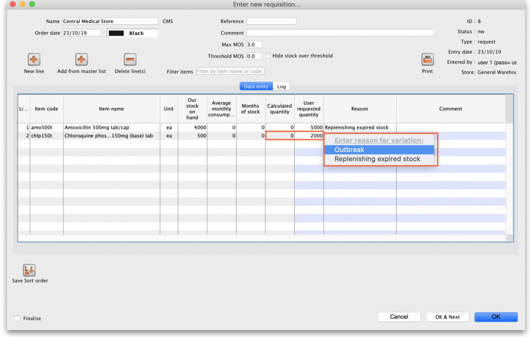Click the Comment input field
This screenshot has width=532, height=337.
point(340,33)
